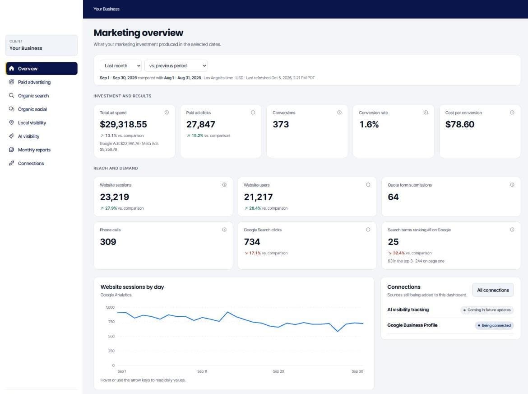Open the Monthly reports page
Viewport: 528px width, 394px height.
point(42,149)
